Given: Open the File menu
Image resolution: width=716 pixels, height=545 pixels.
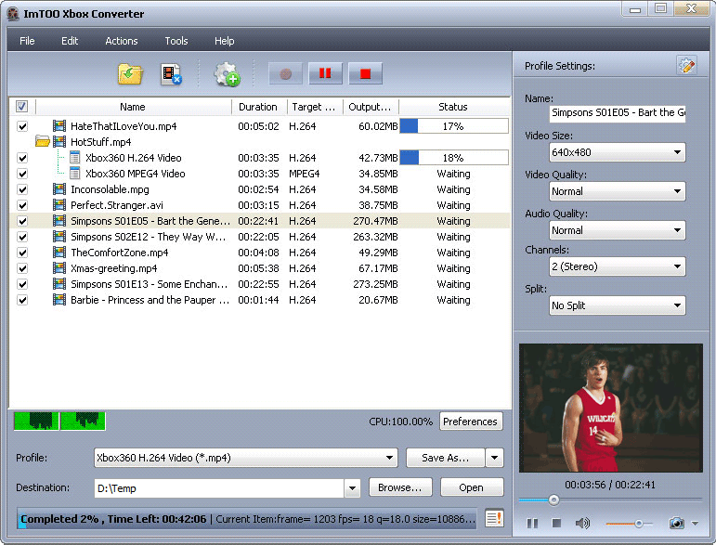Looking at the screenshot, I should point(27,41).
